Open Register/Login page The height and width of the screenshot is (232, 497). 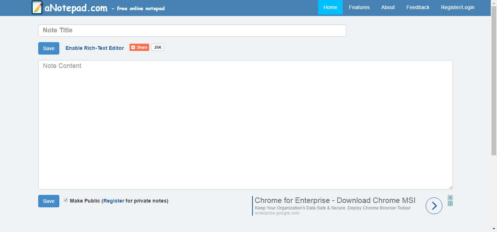click(457, 7)
